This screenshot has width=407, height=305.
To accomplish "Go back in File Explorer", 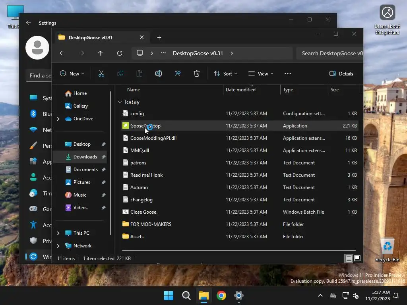I will tap(62, 53).
